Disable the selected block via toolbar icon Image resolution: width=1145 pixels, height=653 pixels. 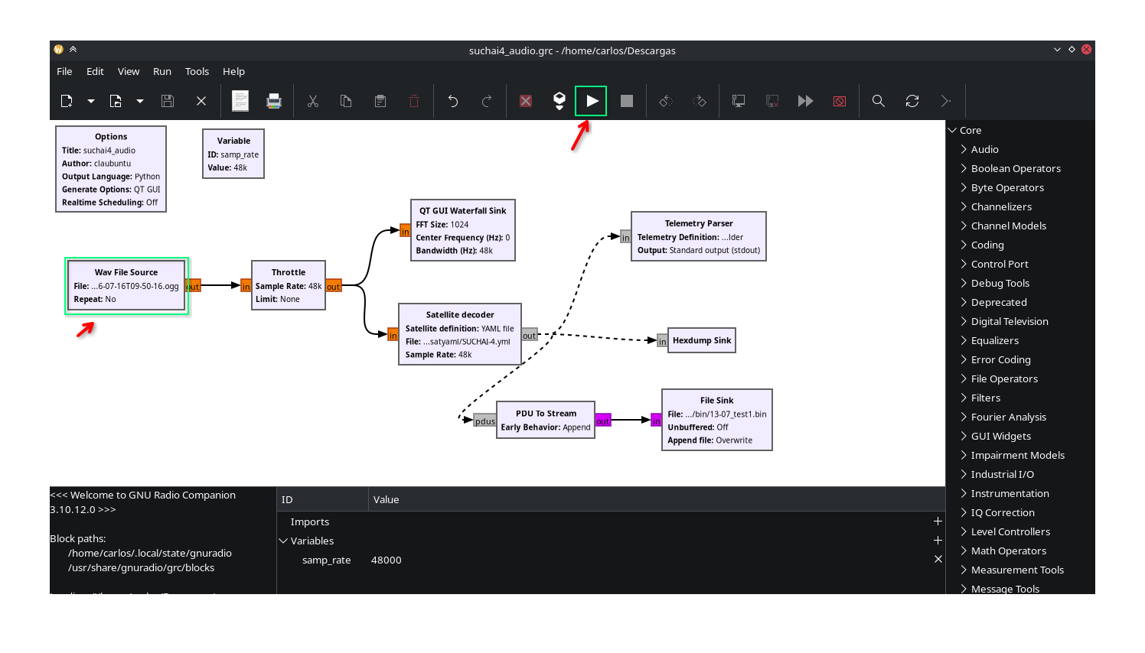[772, 101]
